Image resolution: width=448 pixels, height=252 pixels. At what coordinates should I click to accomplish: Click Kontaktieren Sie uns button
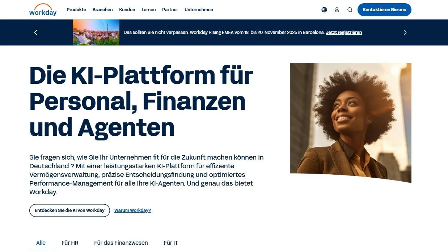point(384,10)
